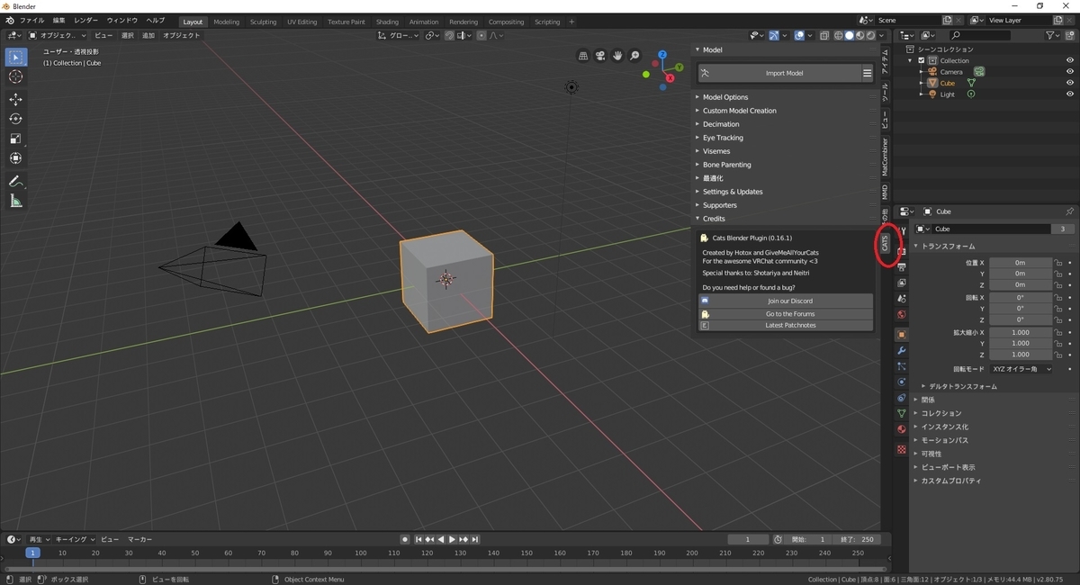
Task: Open the ファイル menu
Action: coord(31,20)
